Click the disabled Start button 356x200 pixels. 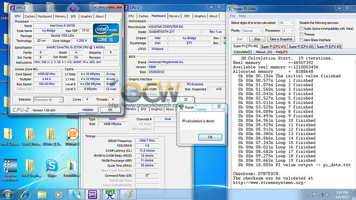coord(239,39)
